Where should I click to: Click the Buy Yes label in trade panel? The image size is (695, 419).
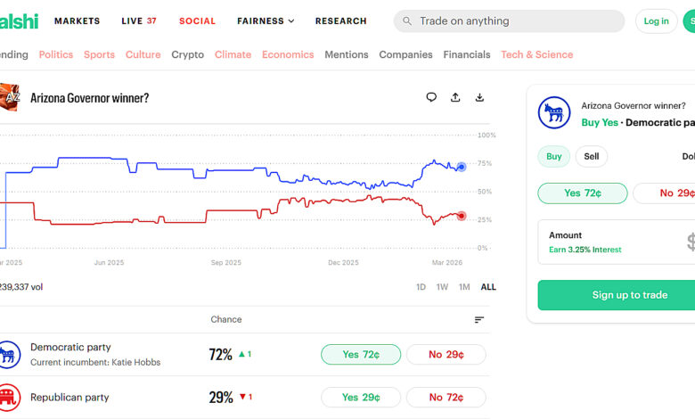click(600, 122)
